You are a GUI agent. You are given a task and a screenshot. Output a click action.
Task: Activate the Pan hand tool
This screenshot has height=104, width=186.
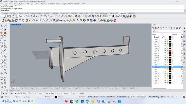click(33, 21)
